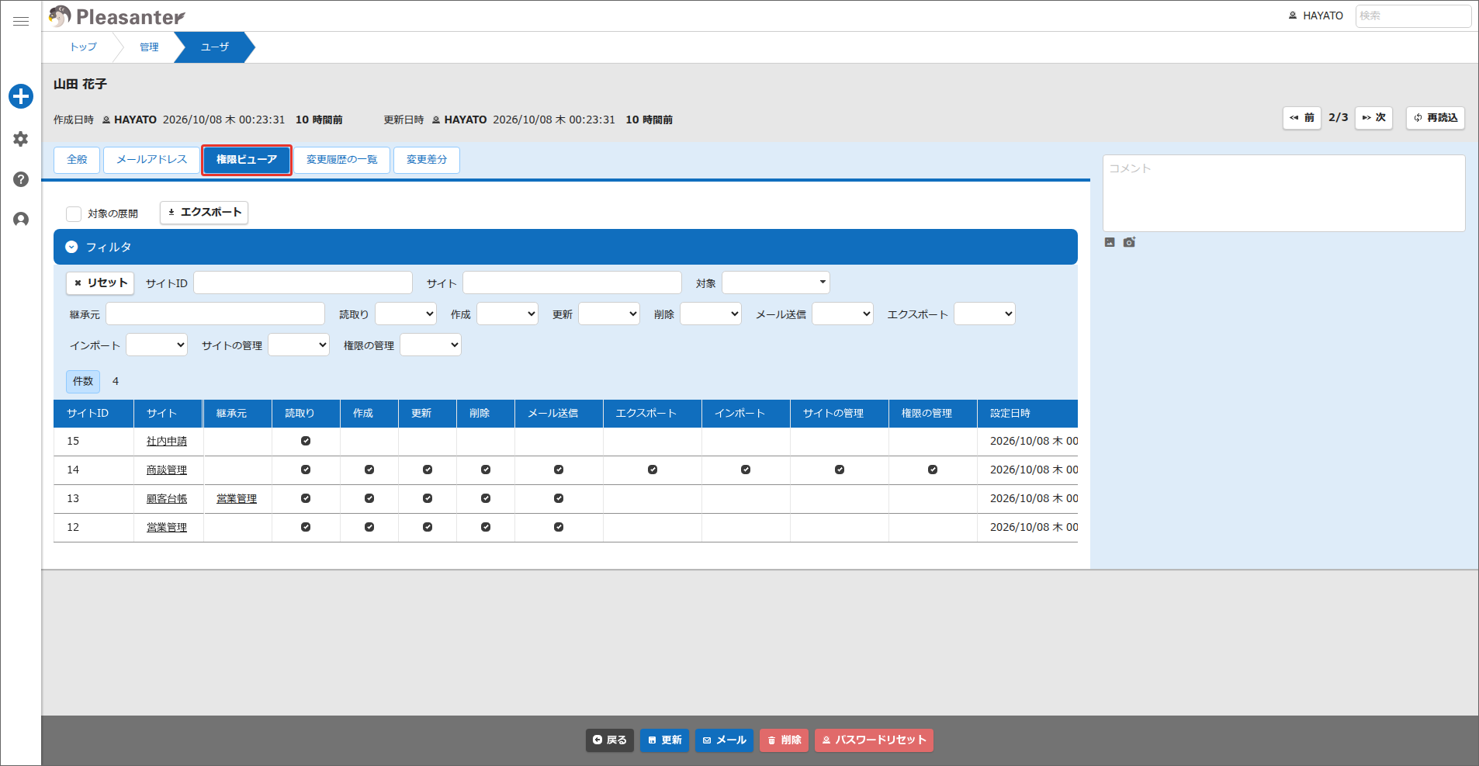Click the リセット filter button
The width and height of the screenshot is (1479, 766).
pyautogui.click(x=100, y=282)
